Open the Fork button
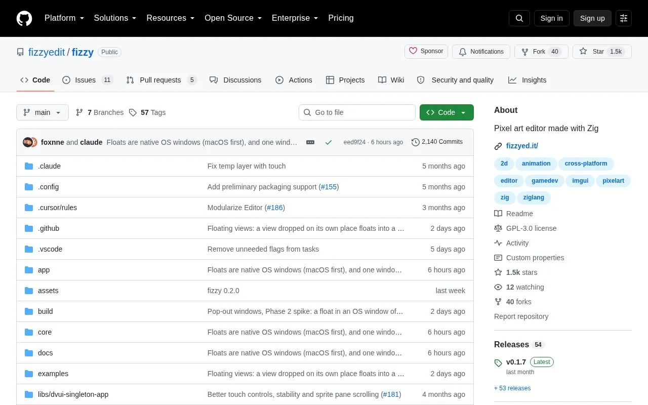 541,52
